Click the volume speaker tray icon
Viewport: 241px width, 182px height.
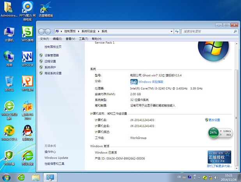tap(216, 178)
